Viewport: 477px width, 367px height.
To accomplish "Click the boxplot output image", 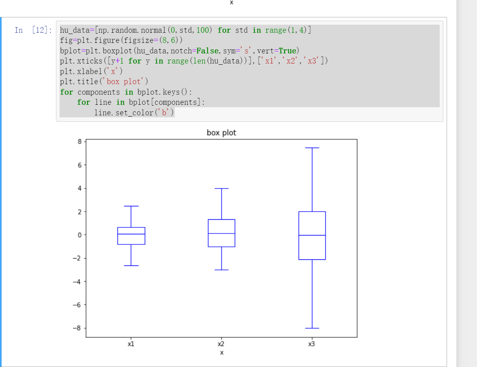I will pos(221,239).
